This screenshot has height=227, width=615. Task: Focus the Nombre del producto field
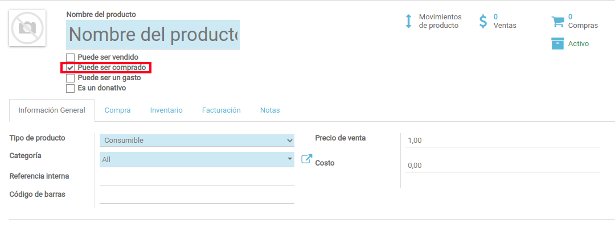pos(153,35)
